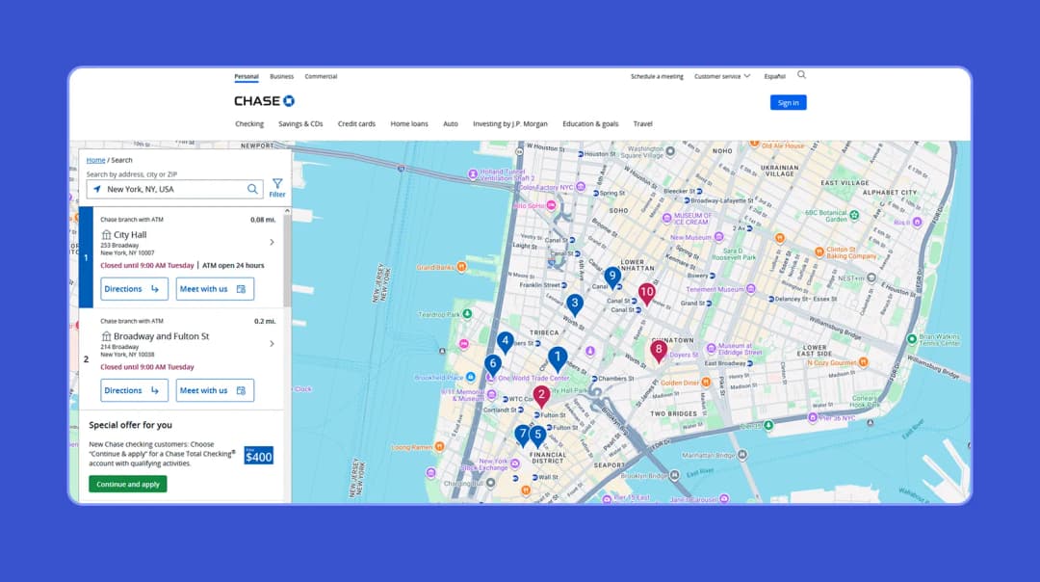Click the Chase logo
1040x582 pixels.
[x=265, y=101]
